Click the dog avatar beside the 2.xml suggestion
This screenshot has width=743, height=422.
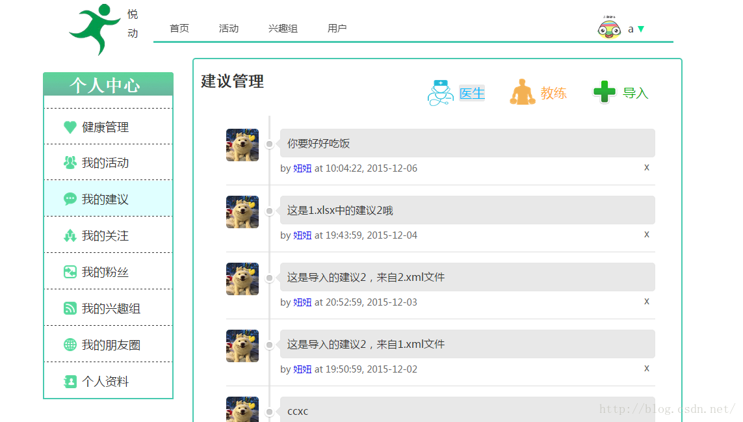pos(242,279)
